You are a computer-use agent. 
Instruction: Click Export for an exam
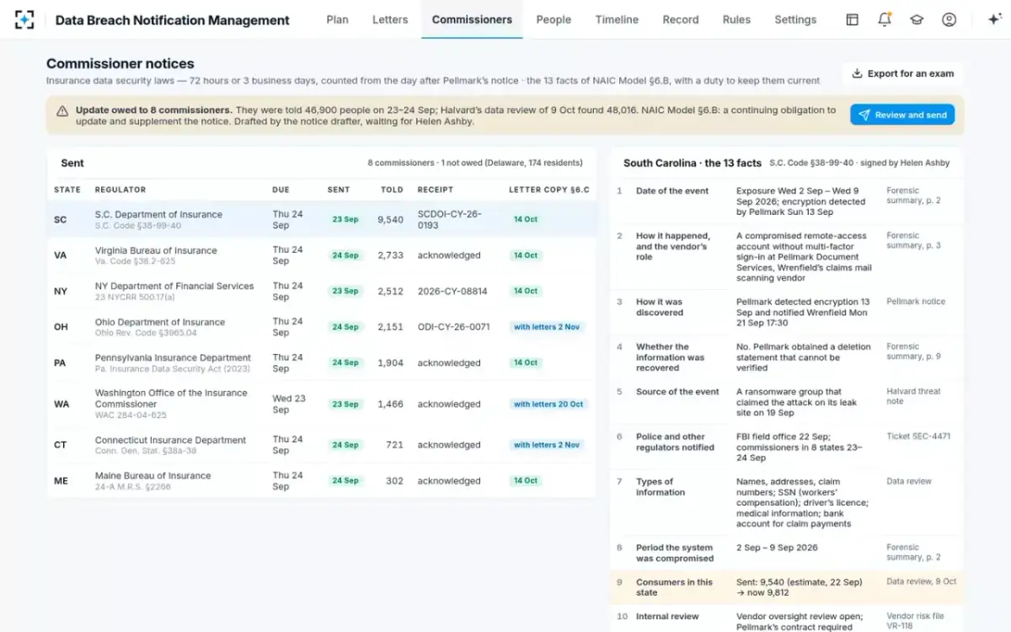[902, 73]
